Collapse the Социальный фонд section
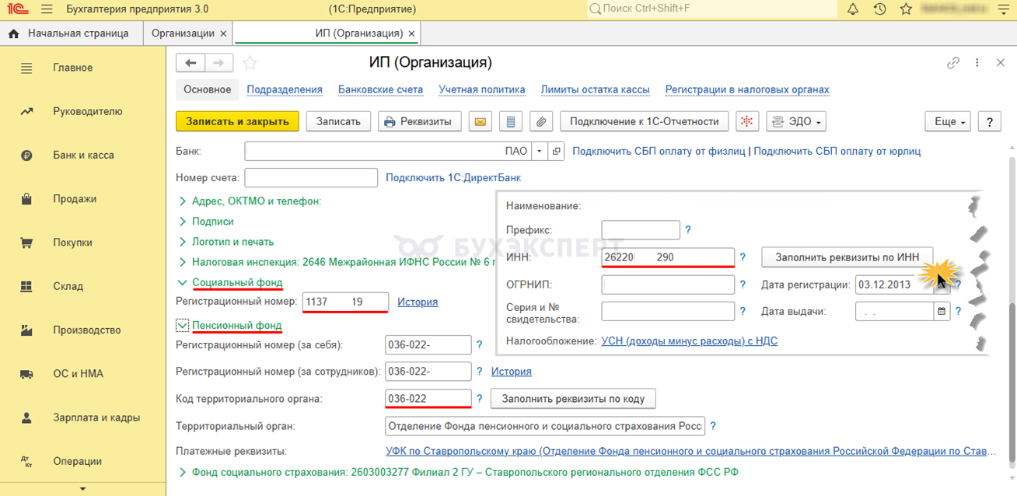The width and height of the screenshot is (1017, 496). point(182,282)
